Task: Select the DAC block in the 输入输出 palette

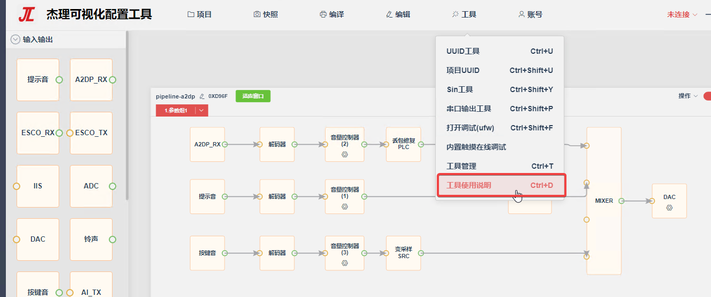Action: 38,240
